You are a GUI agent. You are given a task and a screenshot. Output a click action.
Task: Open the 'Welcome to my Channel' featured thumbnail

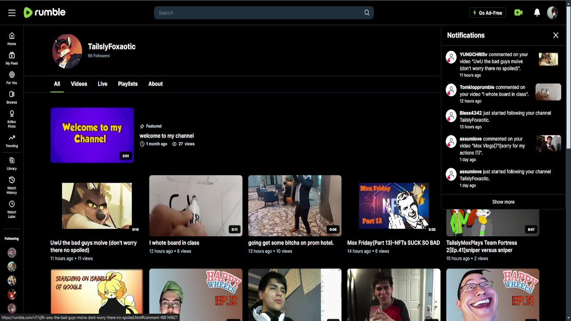click(92, 135)
